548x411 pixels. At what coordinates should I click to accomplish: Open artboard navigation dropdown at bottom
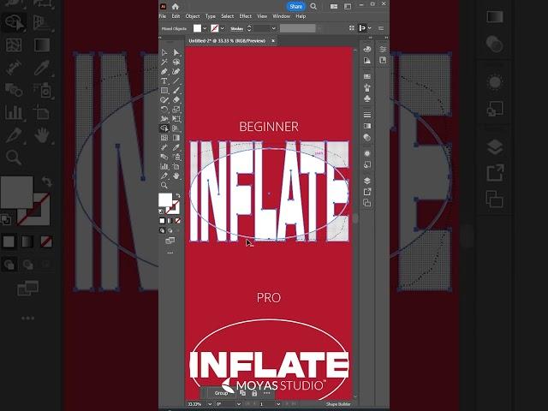pos(278,404)
